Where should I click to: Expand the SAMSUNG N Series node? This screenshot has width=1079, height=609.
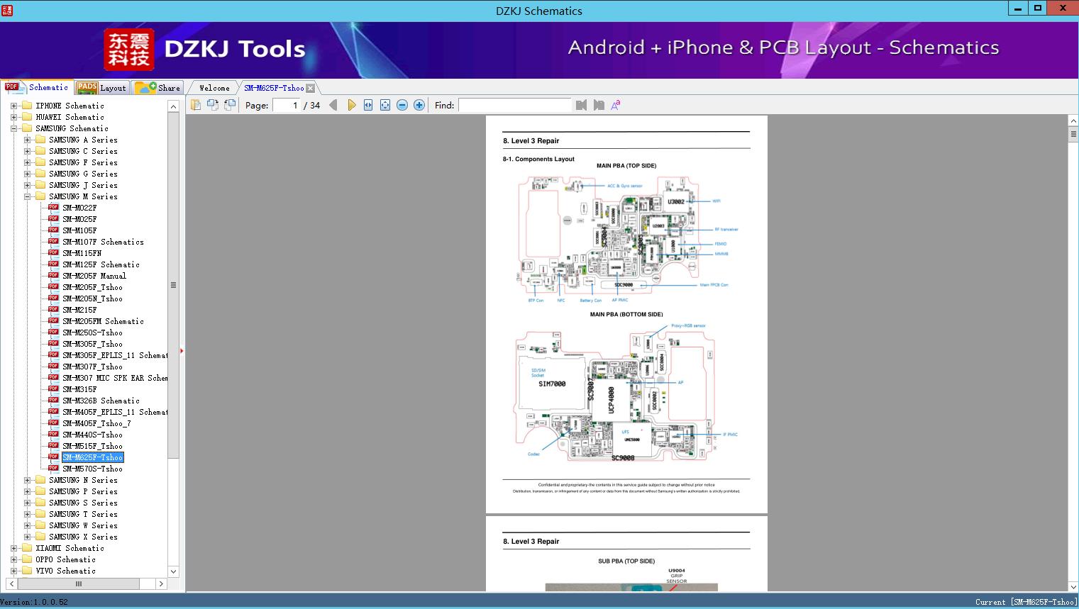27,480
